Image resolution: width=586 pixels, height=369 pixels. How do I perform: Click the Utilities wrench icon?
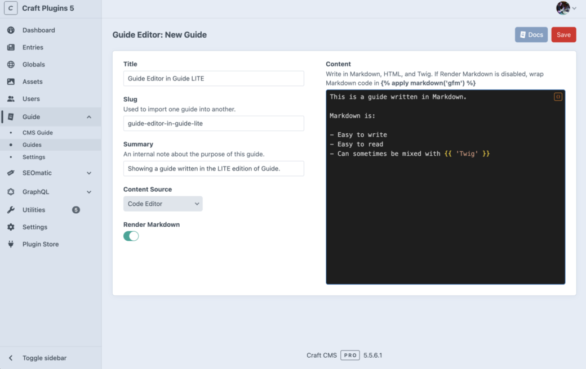(x=11, y=210)
